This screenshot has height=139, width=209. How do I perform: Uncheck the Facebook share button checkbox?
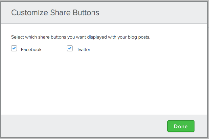click(14, 48)
